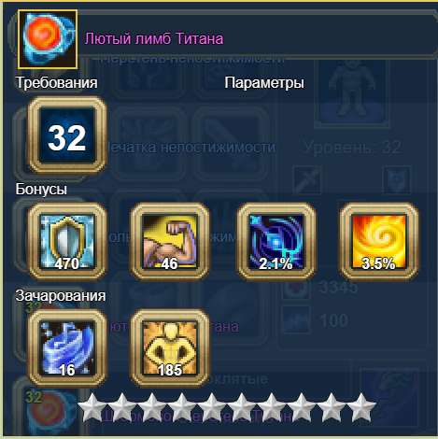Click the golden figure enchantment 185 icon

click(x=170, y=348)
